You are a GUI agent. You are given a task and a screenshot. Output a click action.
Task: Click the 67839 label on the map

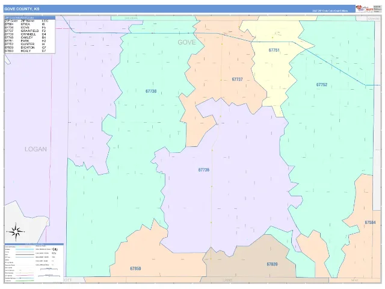click(272, 264)
